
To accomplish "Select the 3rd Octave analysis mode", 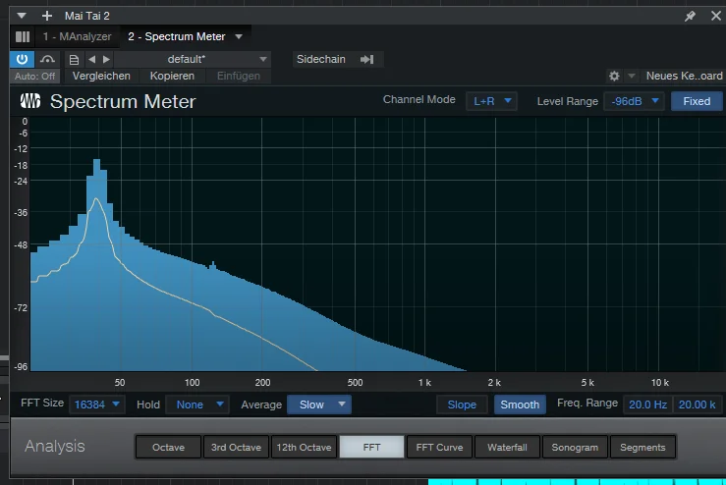I will pyautogui.click(x=236, y=447).
